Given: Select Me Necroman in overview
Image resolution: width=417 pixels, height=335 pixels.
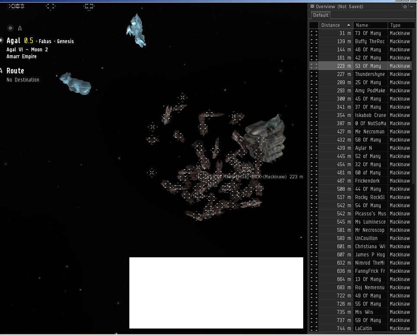Looking at the screenshot, I should pos(360,132).
